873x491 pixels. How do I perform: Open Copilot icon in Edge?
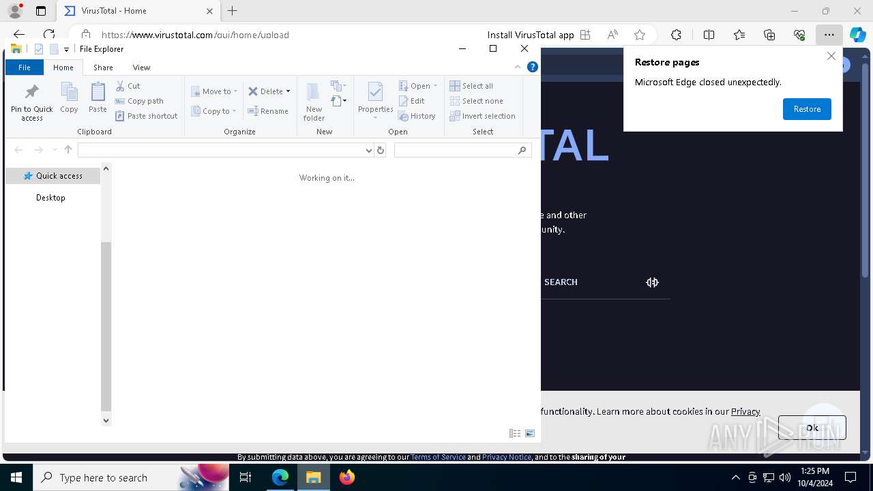(857, 35)
